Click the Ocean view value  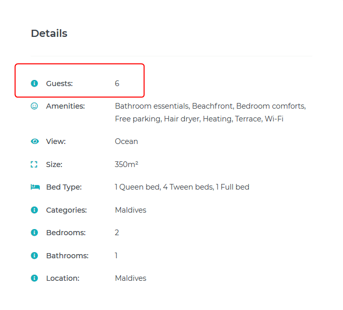tap(126, 141)
